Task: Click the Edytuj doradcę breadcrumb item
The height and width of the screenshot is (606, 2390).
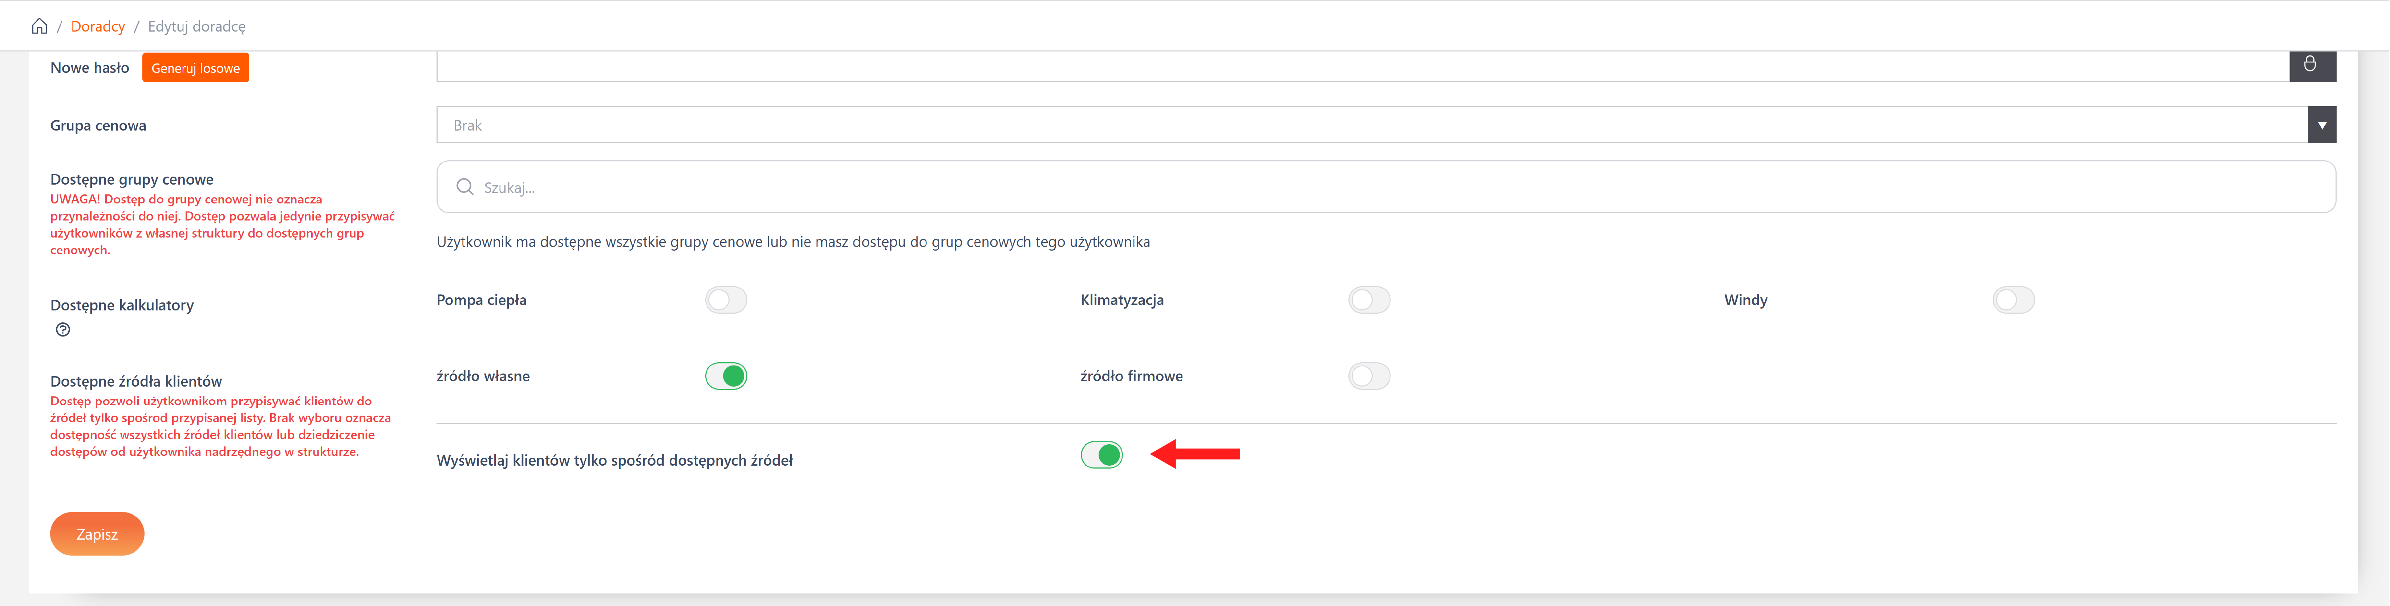Action: [197, 26]
